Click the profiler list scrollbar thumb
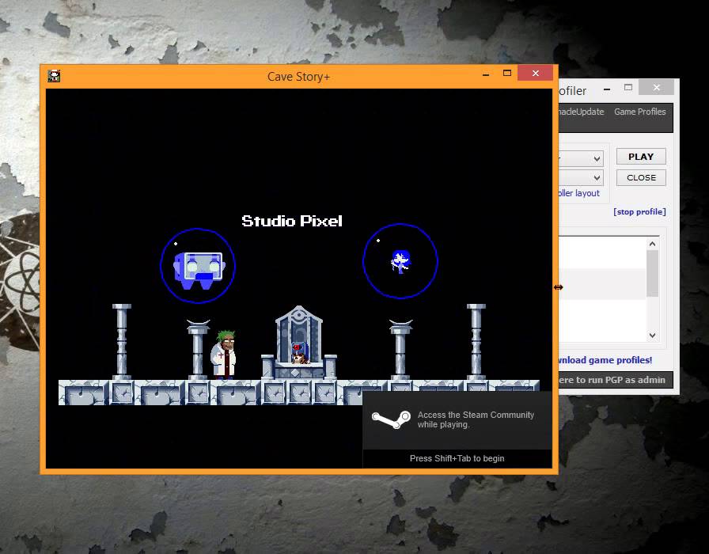 tap(652, 274)
